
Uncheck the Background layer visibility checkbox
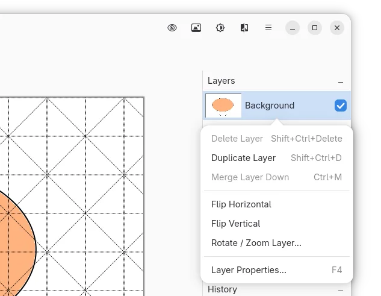(340, 105)
